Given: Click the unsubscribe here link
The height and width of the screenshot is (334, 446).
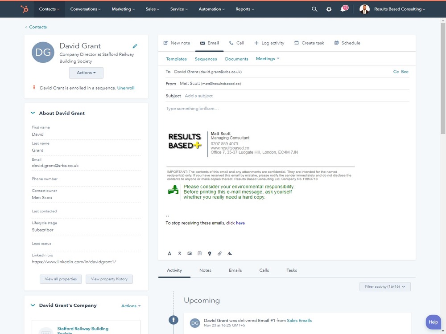Looking at the screenshot, I should click(240, 223).
